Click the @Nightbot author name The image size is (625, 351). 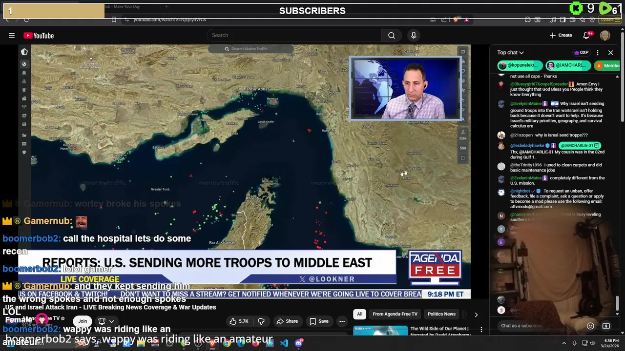pos(520,191)
